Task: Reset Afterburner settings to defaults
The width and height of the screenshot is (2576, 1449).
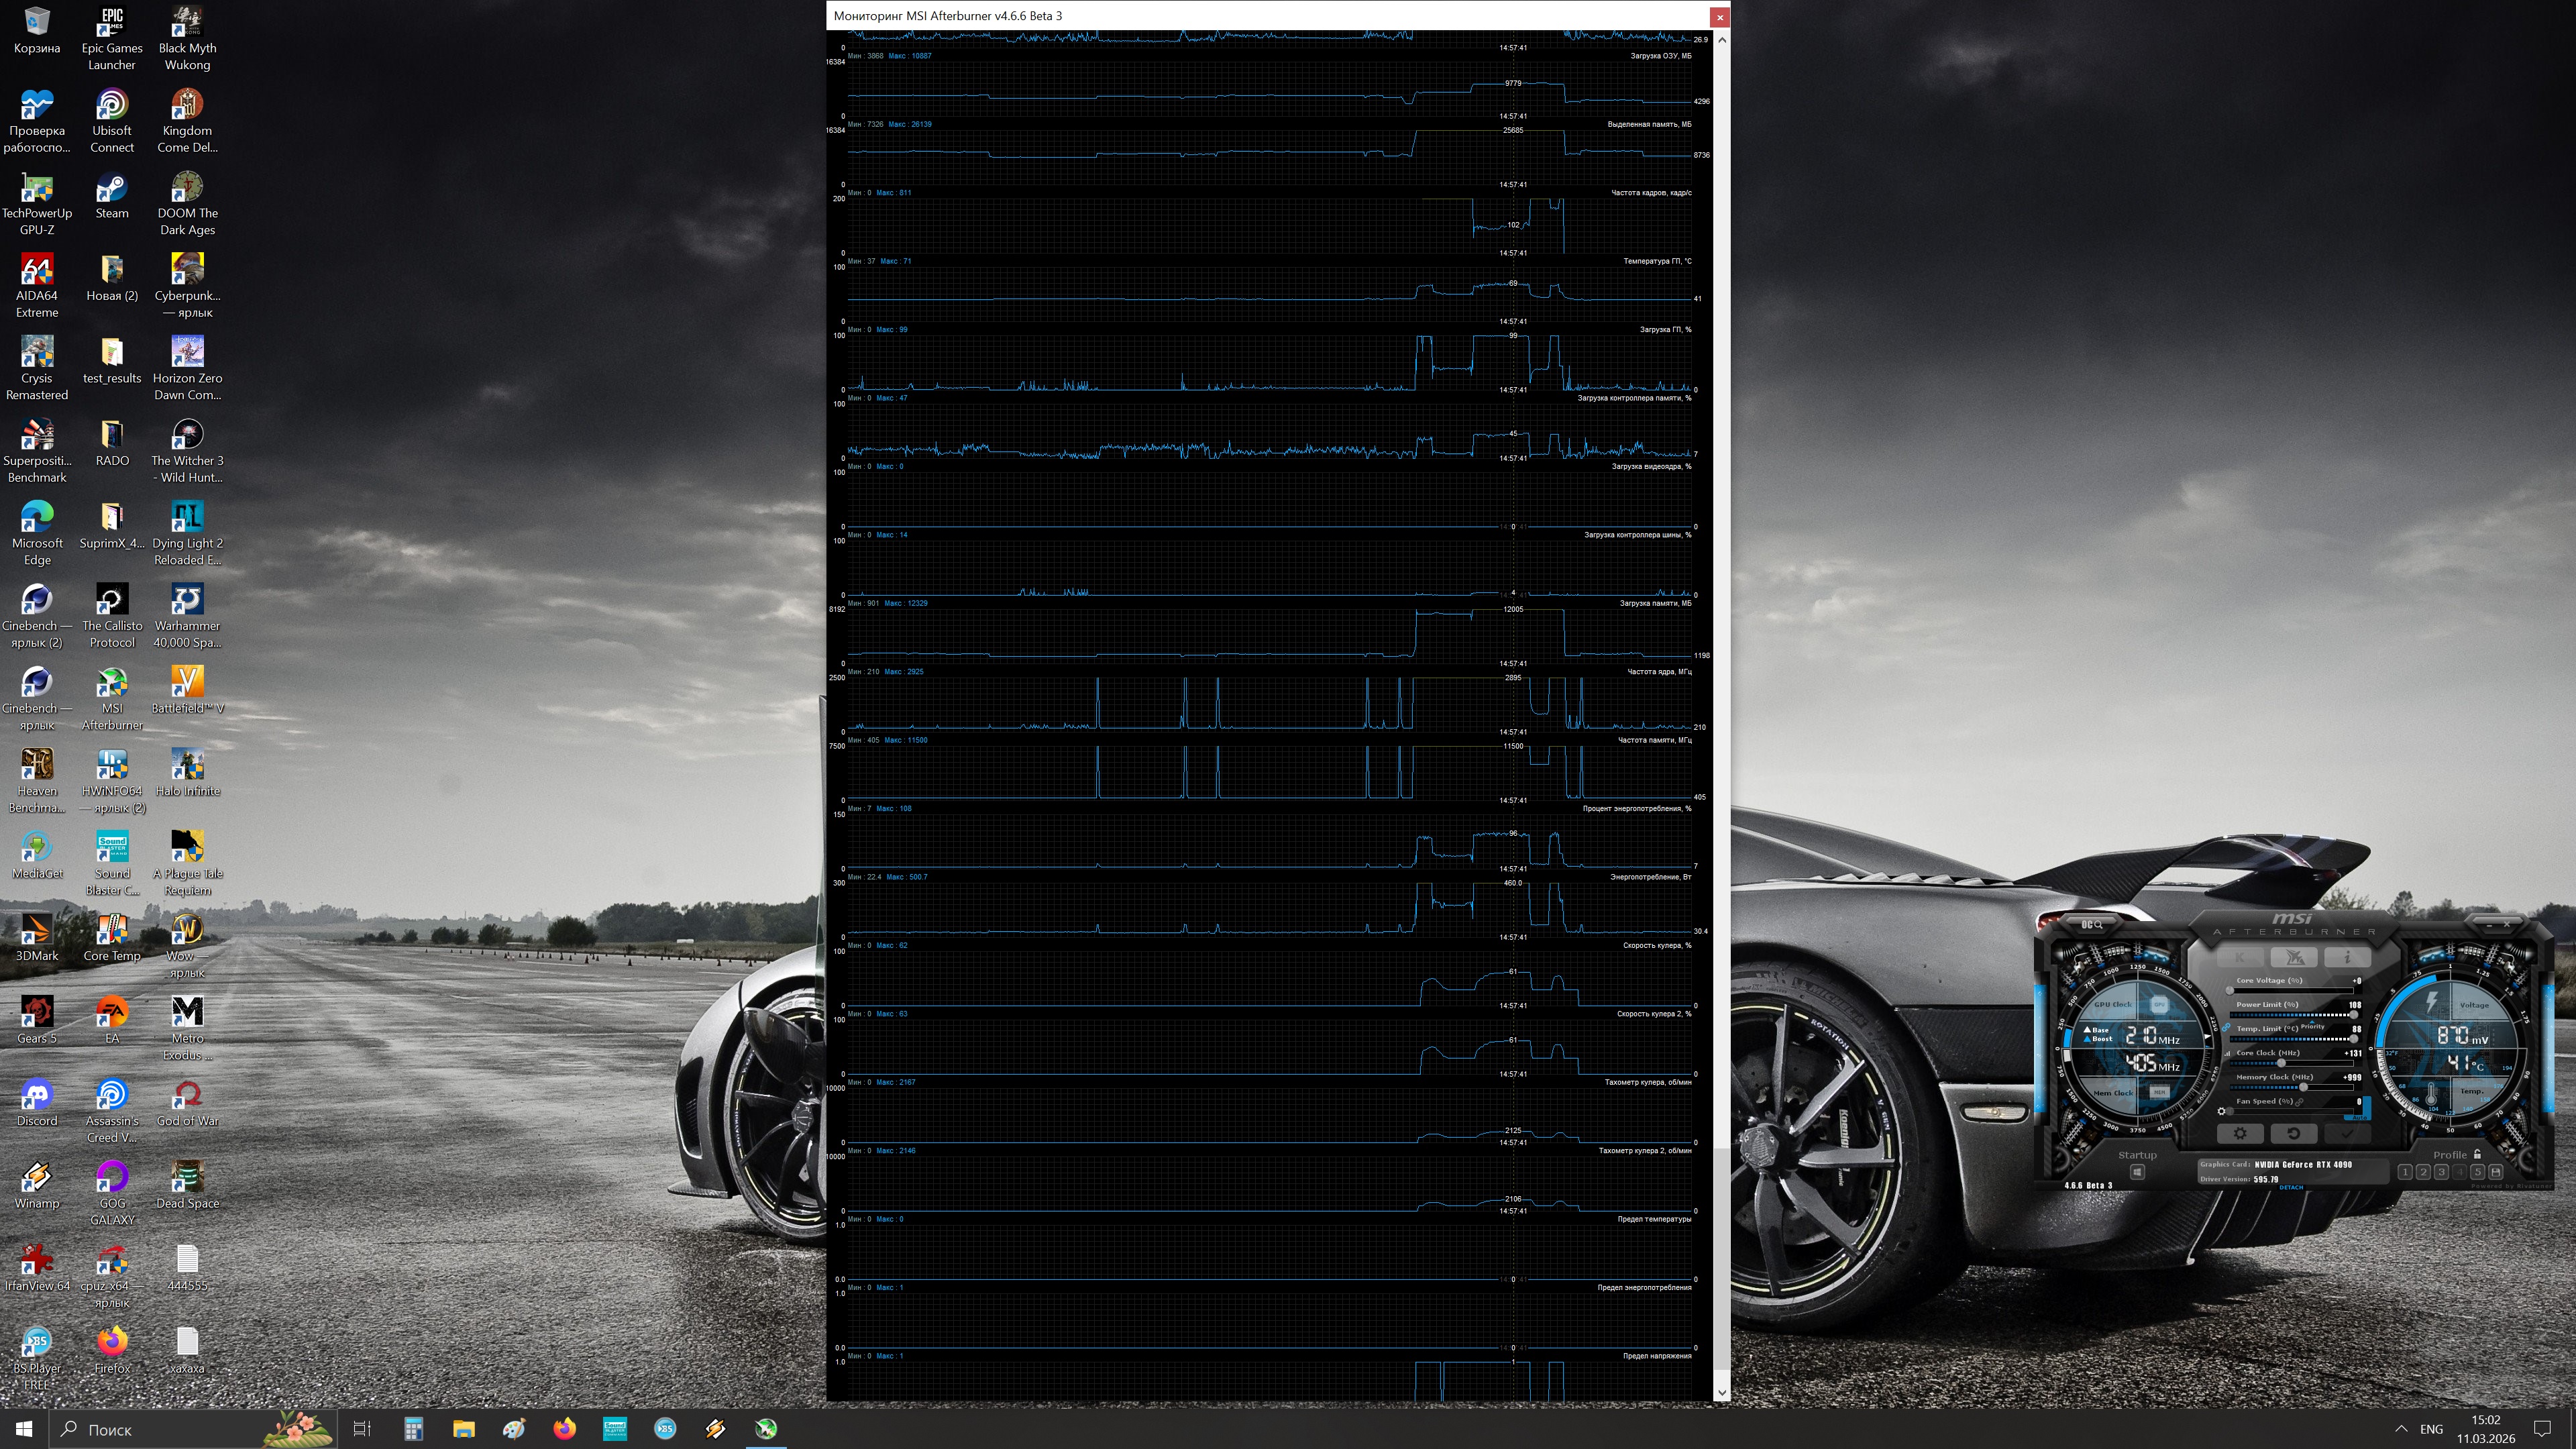Action: 2294,1134
